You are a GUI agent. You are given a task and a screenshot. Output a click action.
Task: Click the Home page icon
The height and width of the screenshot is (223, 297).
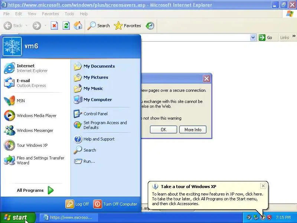coord(78,26)
